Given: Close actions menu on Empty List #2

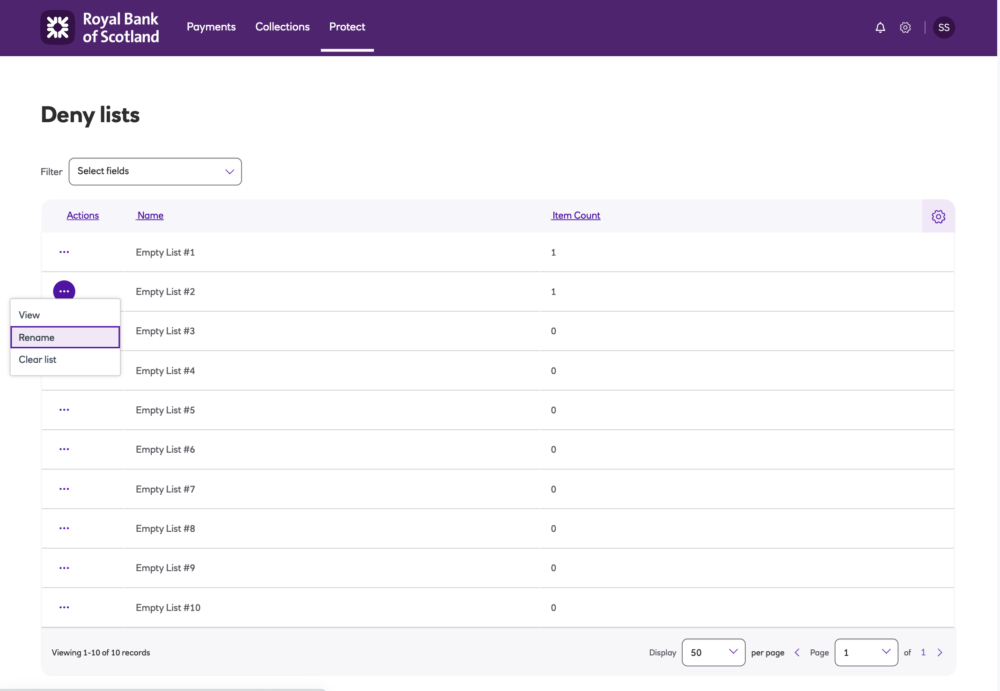Looking at the screenshot, I should [64, 291].
